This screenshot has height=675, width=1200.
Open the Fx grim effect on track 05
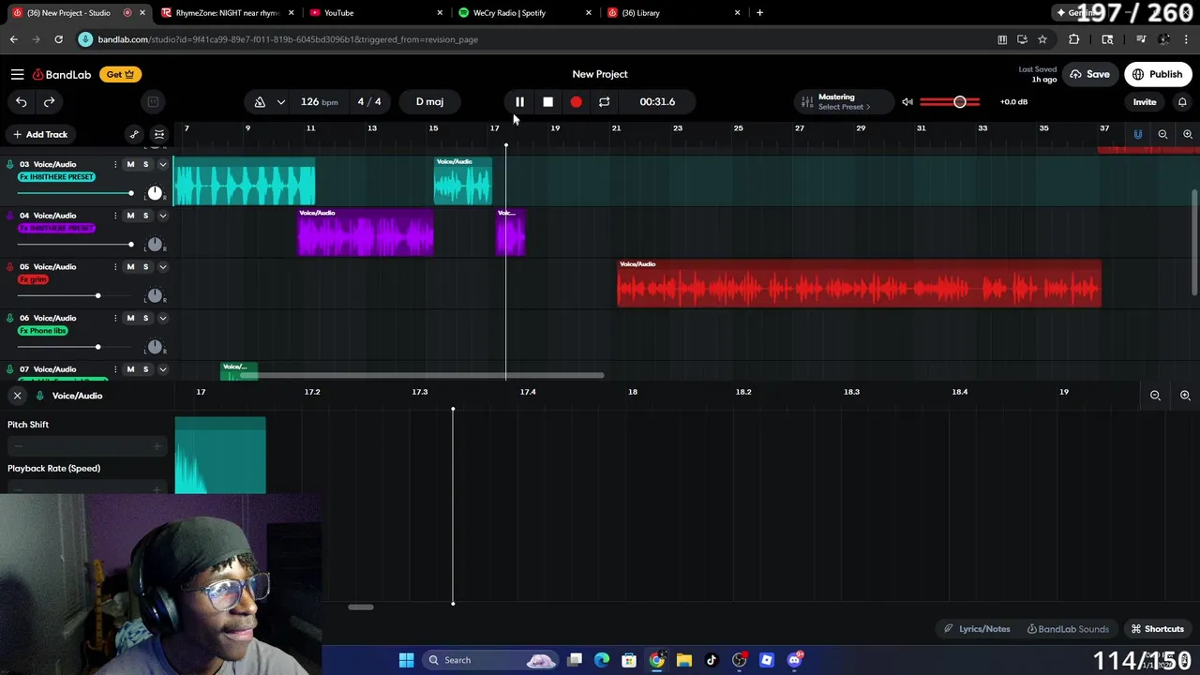[33, 279]
